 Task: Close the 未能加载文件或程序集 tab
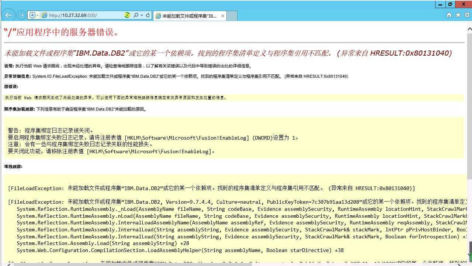click(223, 16)
